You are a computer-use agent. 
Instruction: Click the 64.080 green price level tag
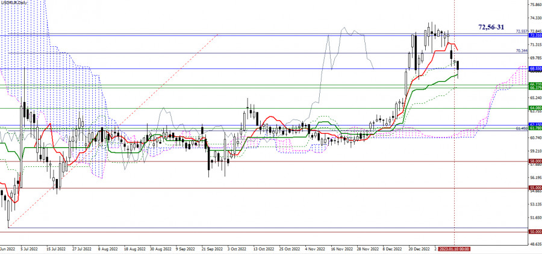click(x=535, y=109)
